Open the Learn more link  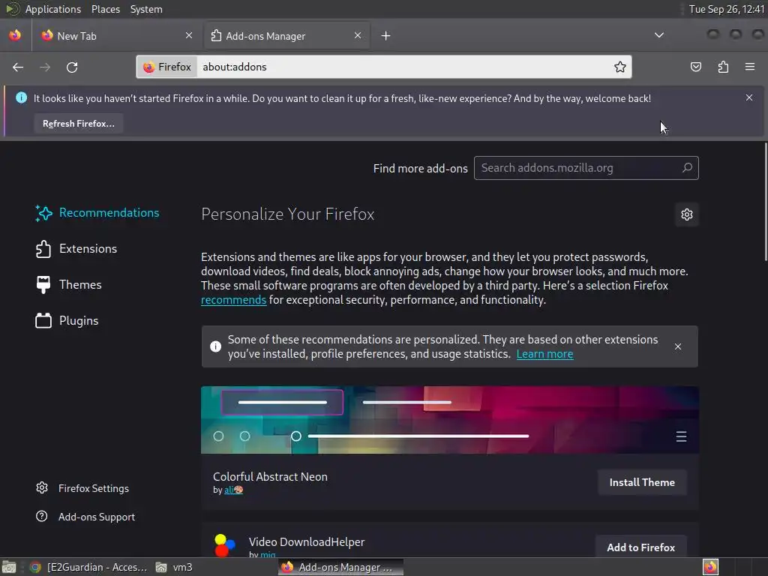click(x=544, y=354)
